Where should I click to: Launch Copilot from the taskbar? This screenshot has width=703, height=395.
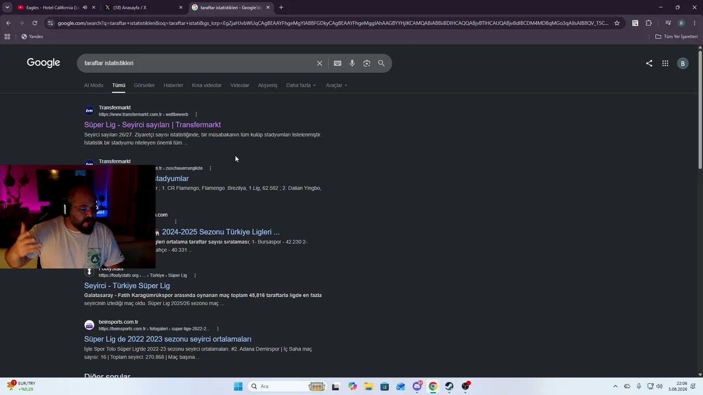coord(353,386)
